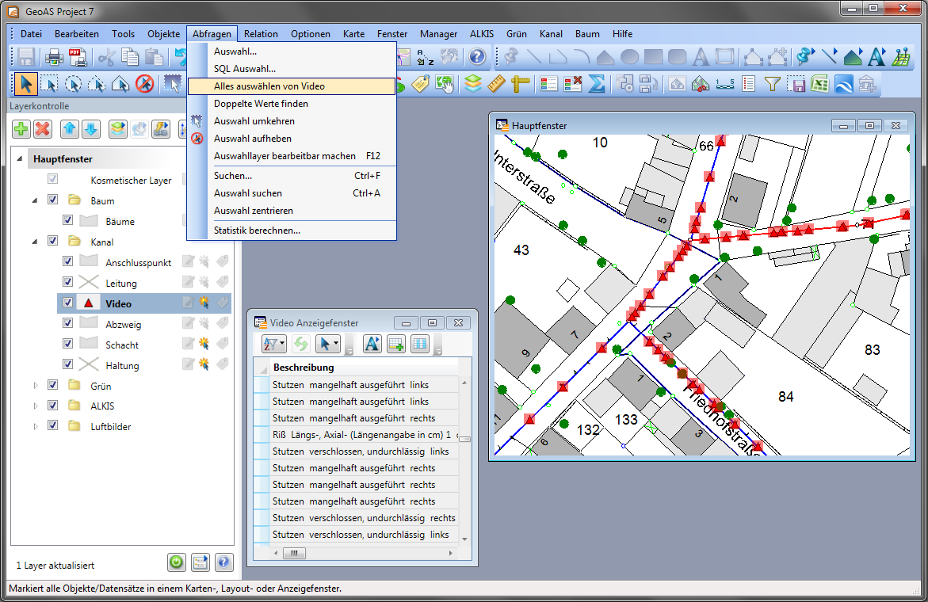Click the yellow label tag icon
Screen dimensions: 928x602
(x=420, y=84)
